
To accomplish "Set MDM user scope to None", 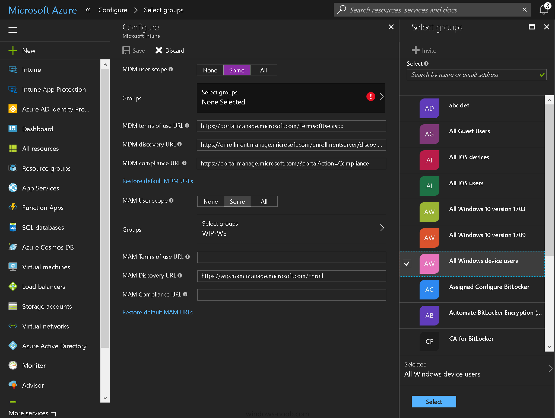I will coord(210,70).
